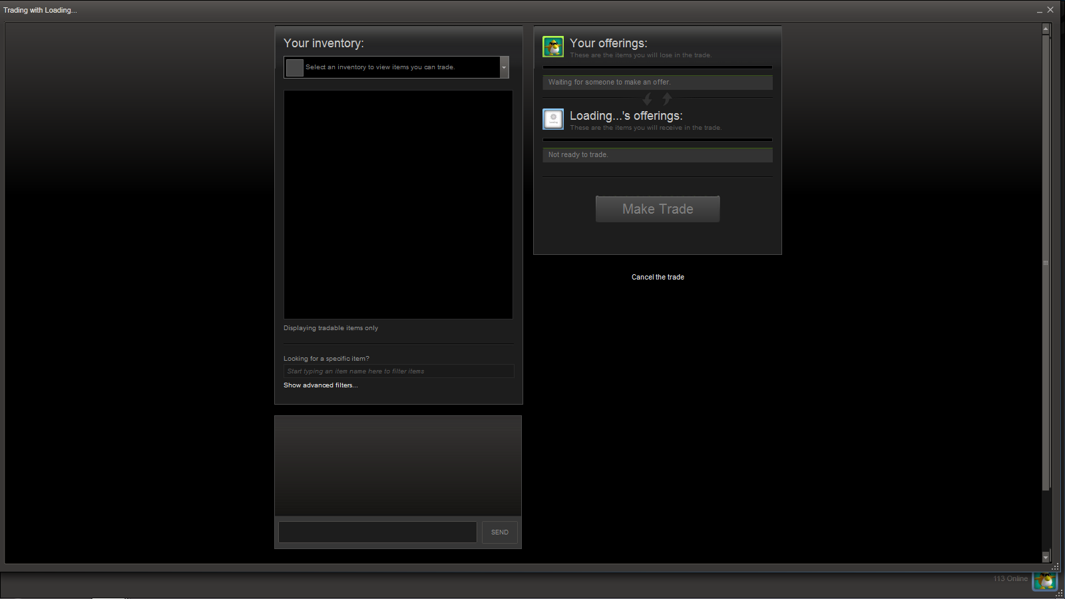Click 'Waiting for someone to make an offer.' status
This screenshot has height=599, width=1065.
click(658, 83)
